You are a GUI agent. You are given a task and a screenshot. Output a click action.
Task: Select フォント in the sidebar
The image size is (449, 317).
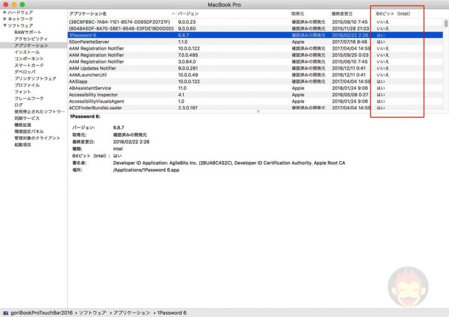[x=22, y=91]
